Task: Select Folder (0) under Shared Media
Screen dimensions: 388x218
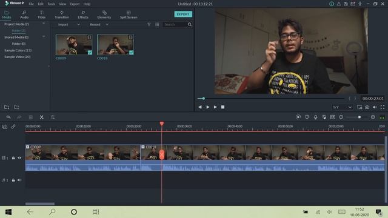Action: point(19,44)
